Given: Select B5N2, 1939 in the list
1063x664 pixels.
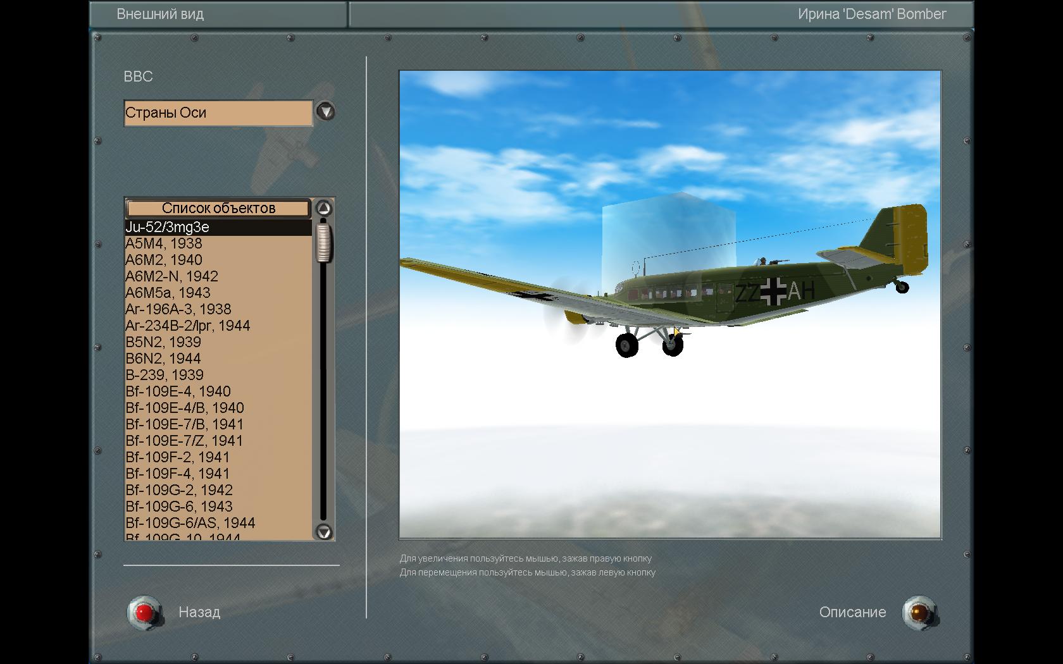Looking at the screenshot, I should [218, 342].
